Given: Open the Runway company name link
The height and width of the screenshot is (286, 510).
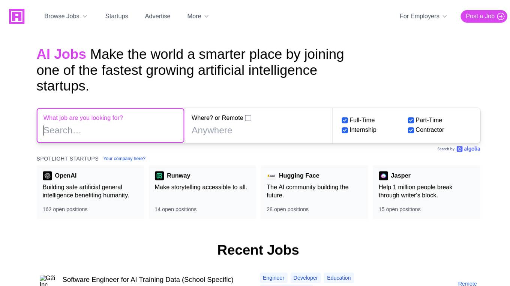Looking at the screenshot, I should click(178, 176).
